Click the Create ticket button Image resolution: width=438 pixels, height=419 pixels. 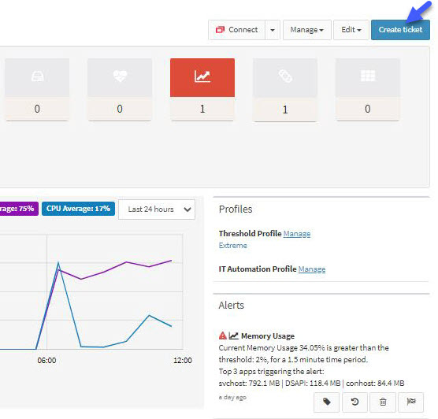pyautogui.click(x=400, y=30)
